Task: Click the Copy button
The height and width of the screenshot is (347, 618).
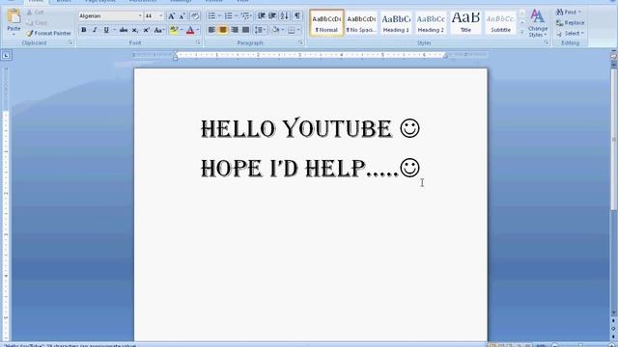Action: pos(37,23)
